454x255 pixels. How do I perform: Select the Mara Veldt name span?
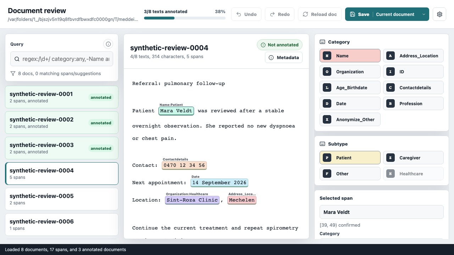click(x=176, y=111)
